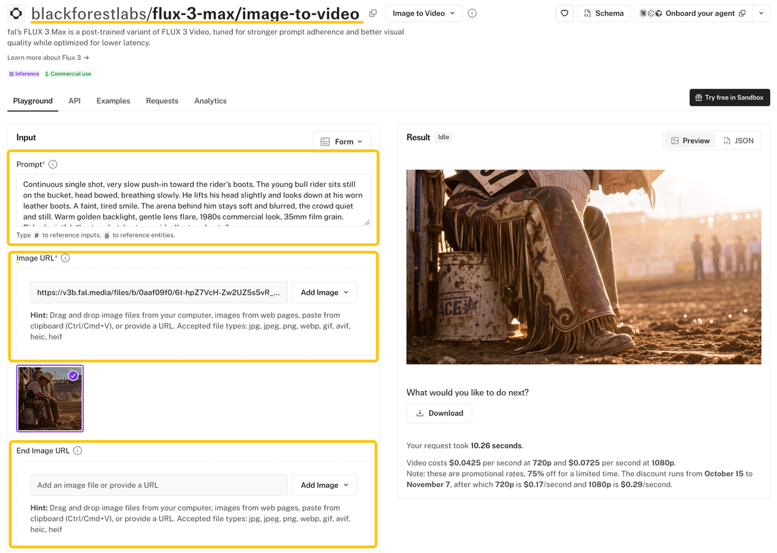Click the '$0.29' price text
The height and width of the screenshot is (553, 777).
(x=632, y=484)
